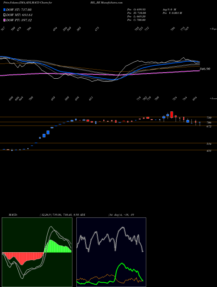This screenshot has width=217, height=287.
Task: Click the orange -DI line in ADX panel
Action: [108, 275]
